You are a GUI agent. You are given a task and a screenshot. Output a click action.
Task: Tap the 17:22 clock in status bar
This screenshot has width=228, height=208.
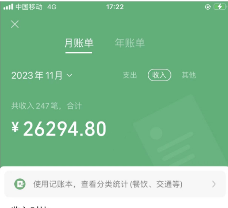[115, 7]
